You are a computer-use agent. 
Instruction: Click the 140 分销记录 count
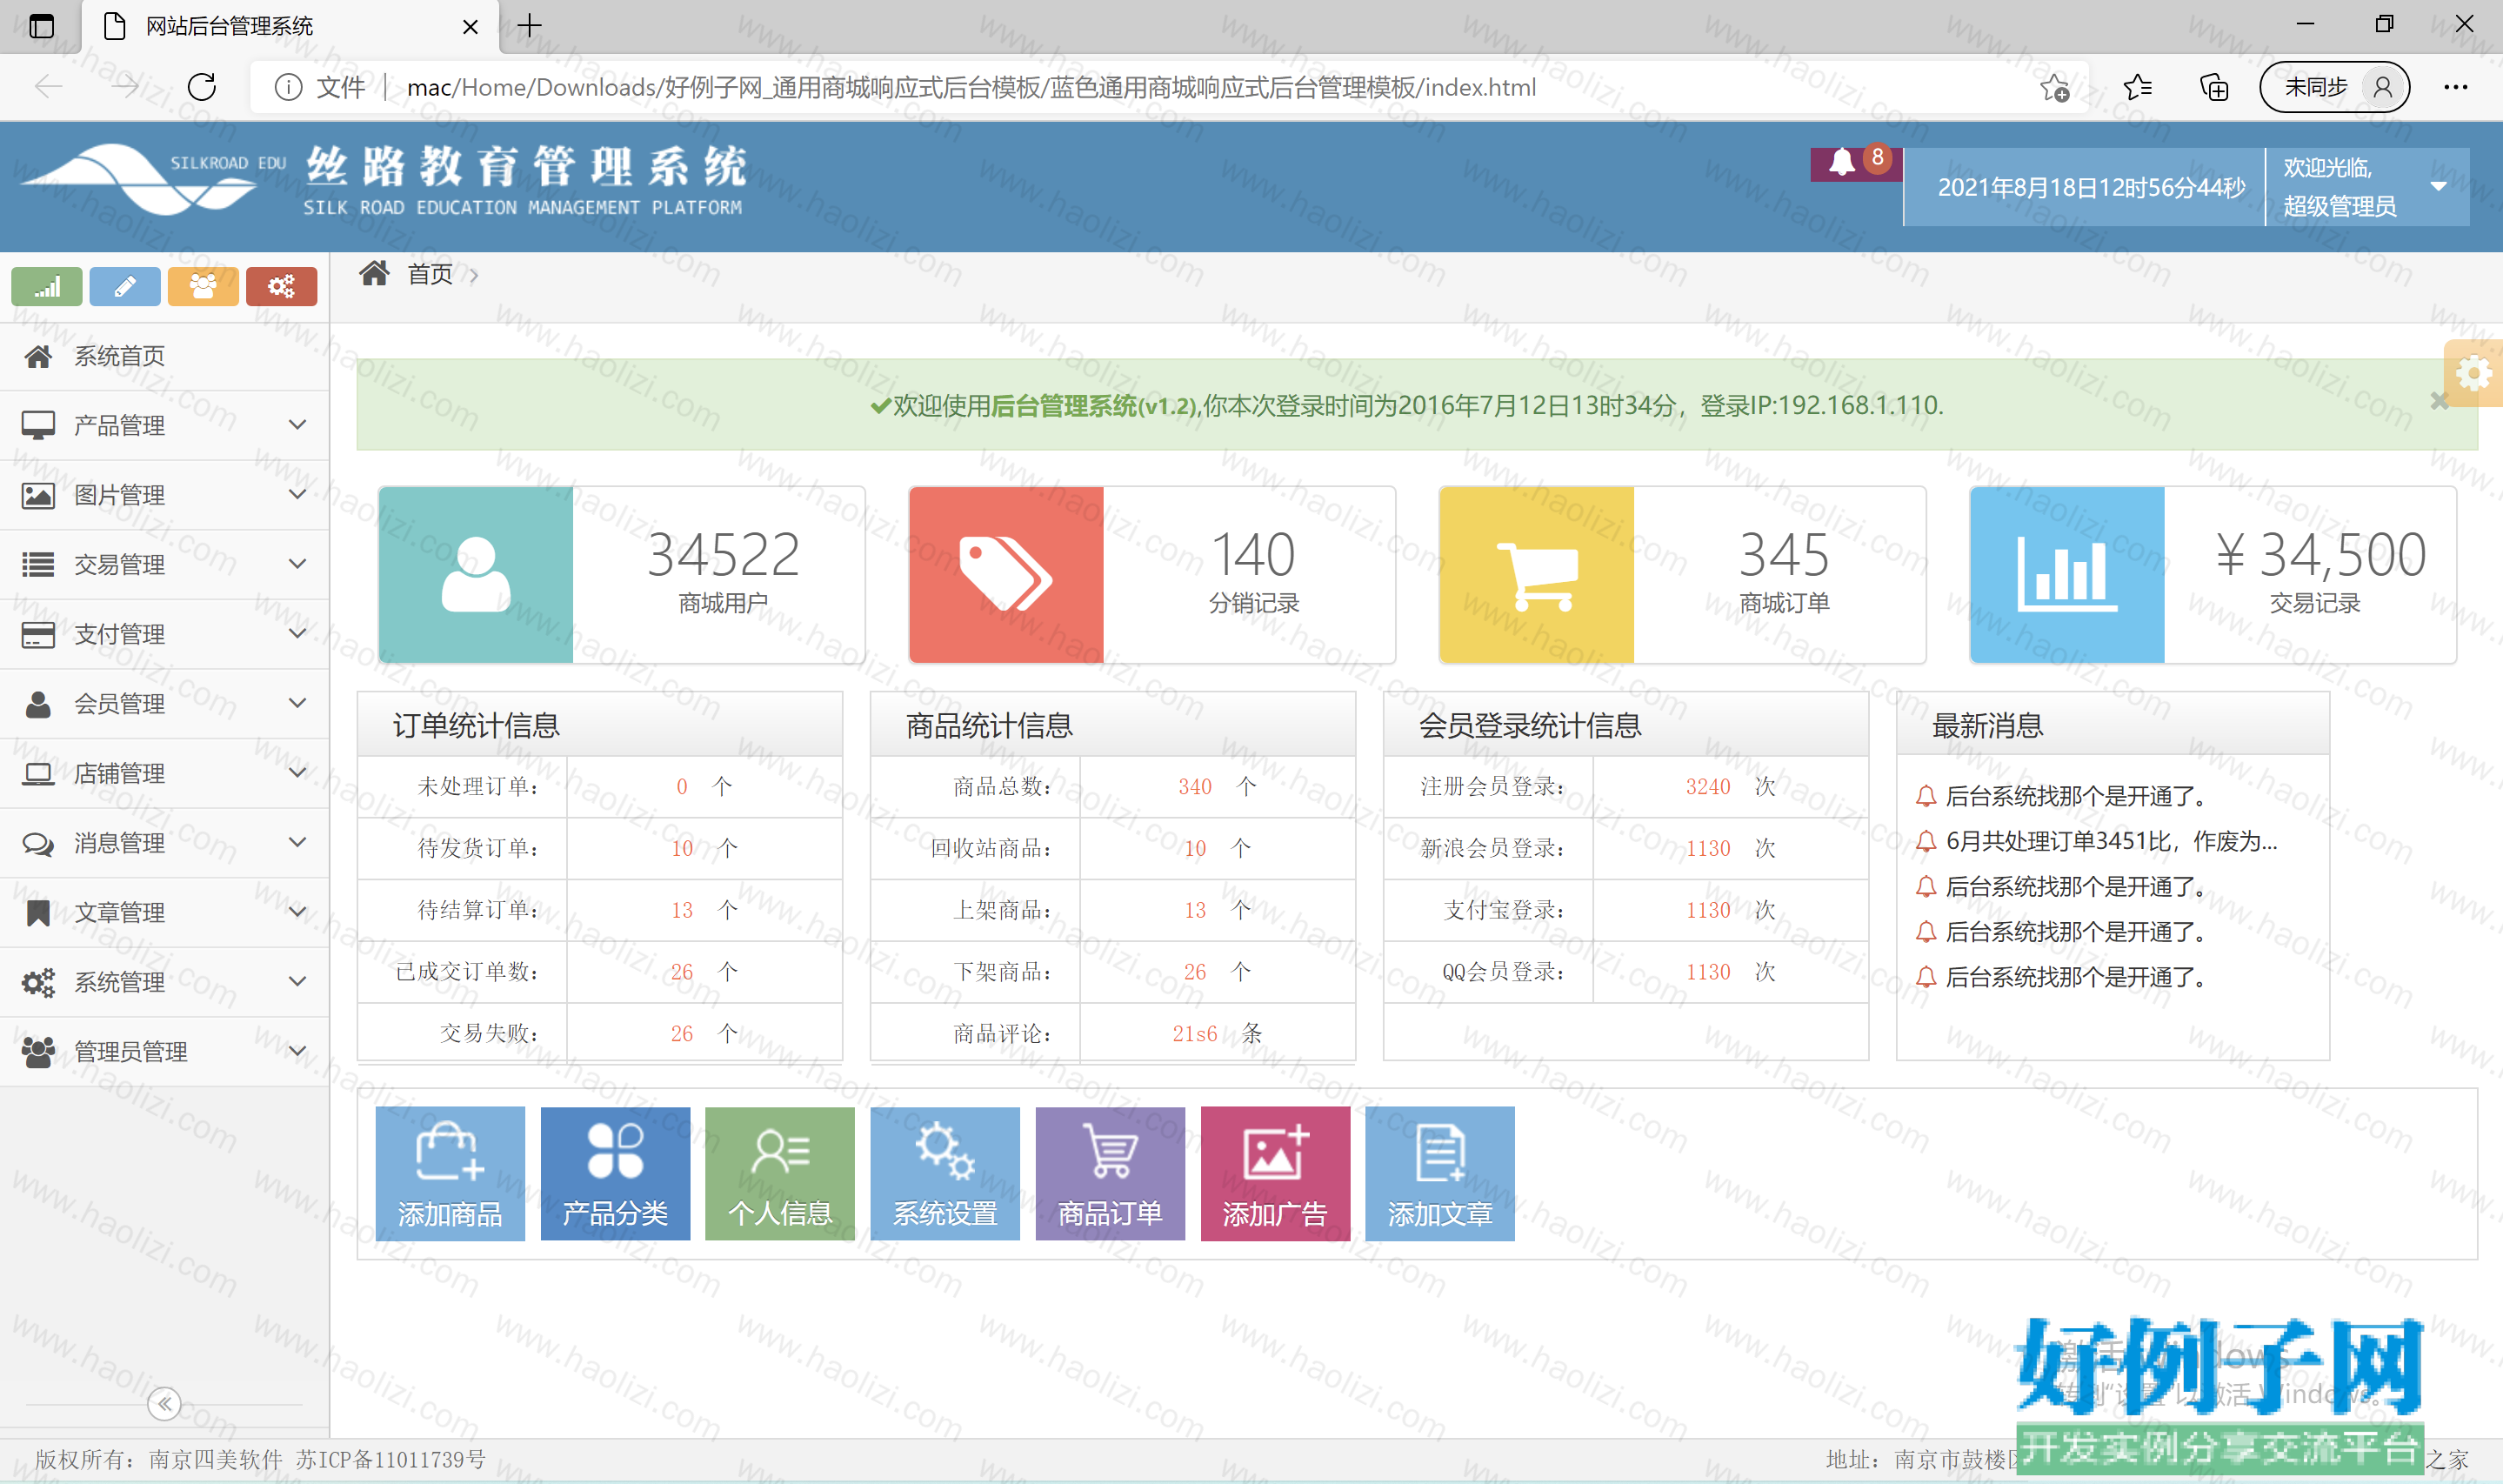[1253, 555]
